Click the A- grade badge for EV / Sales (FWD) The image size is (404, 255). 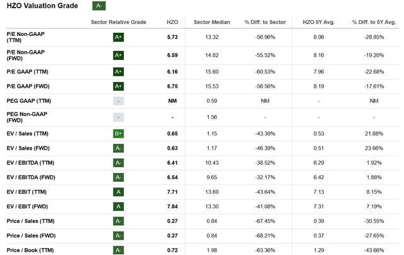118,148
